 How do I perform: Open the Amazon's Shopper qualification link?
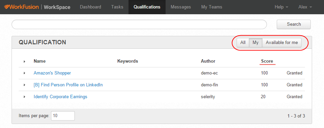click(52, 73)
